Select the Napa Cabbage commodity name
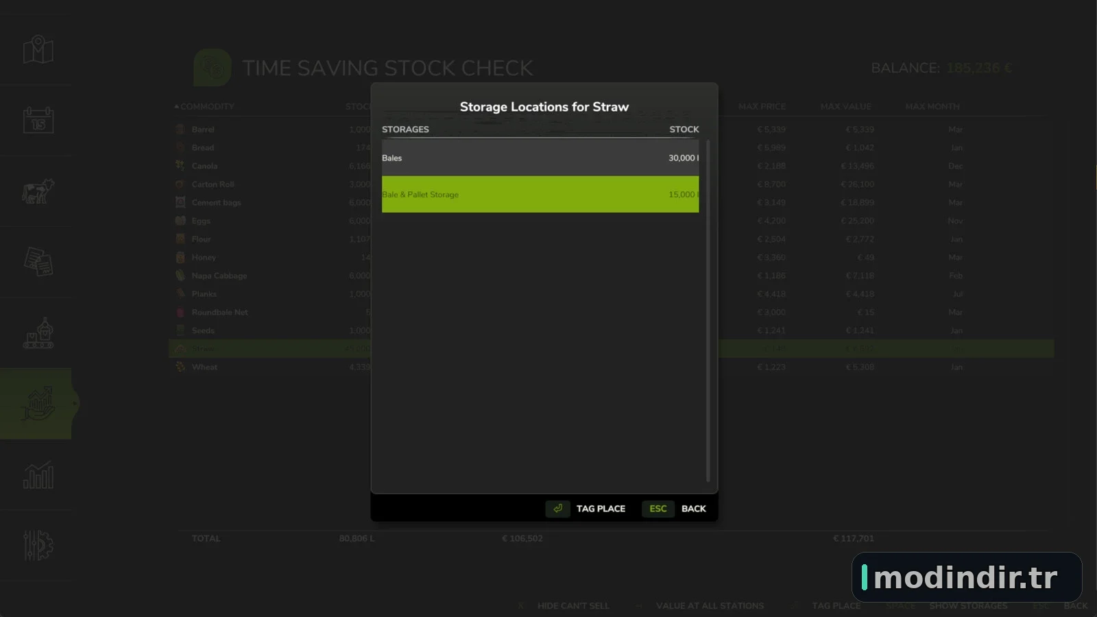The image size is (1097, 617). 219,276
